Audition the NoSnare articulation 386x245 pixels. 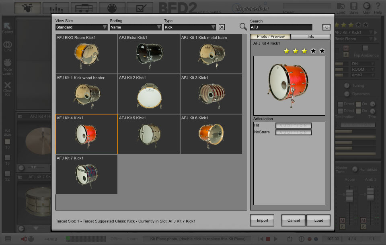[294, 132]
